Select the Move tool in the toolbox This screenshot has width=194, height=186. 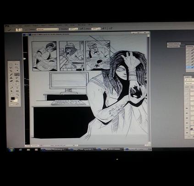tap(17, 64)
